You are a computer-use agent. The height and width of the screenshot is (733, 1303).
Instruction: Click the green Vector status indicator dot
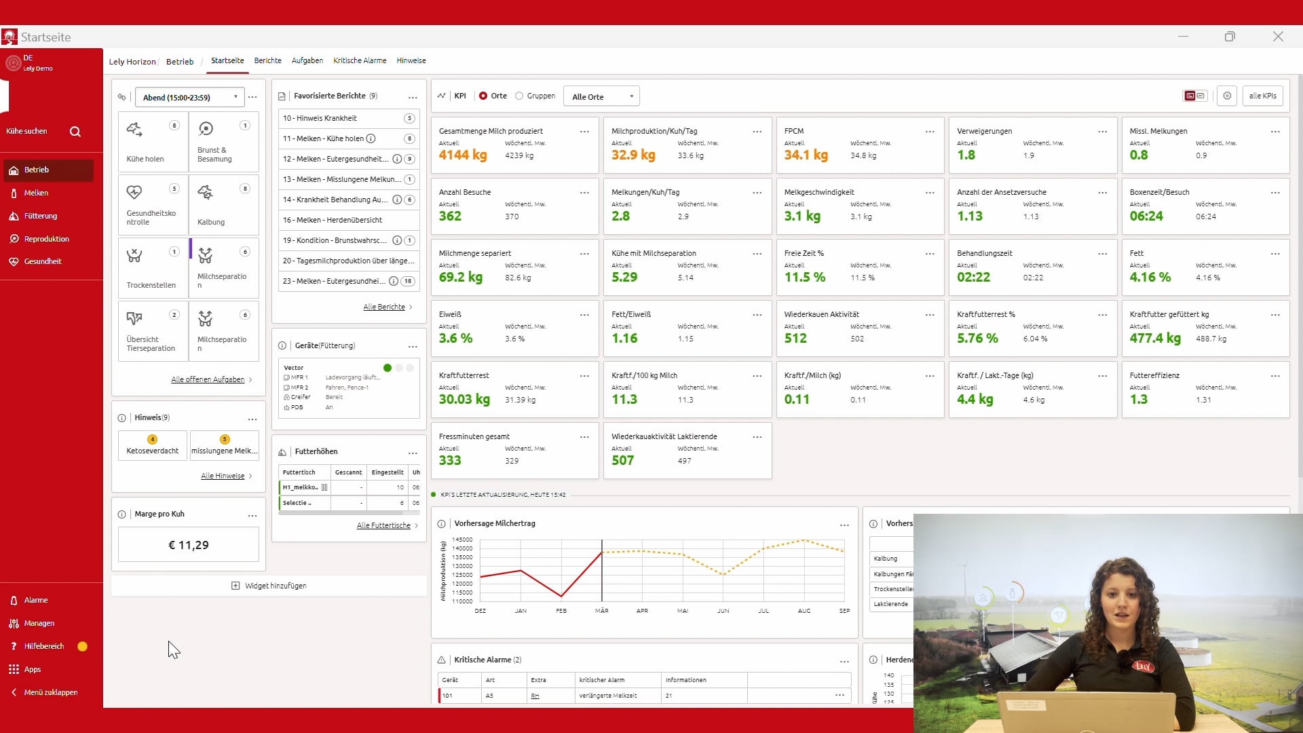click(x=388, y=368)
